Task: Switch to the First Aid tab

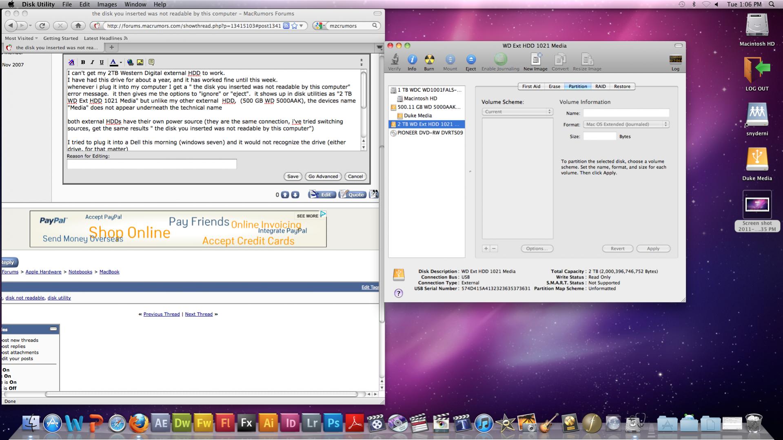Action: (x=531, y=86)
